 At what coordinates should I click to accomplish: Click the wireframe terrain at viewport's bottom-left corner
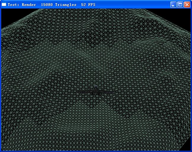pos(6,147)
